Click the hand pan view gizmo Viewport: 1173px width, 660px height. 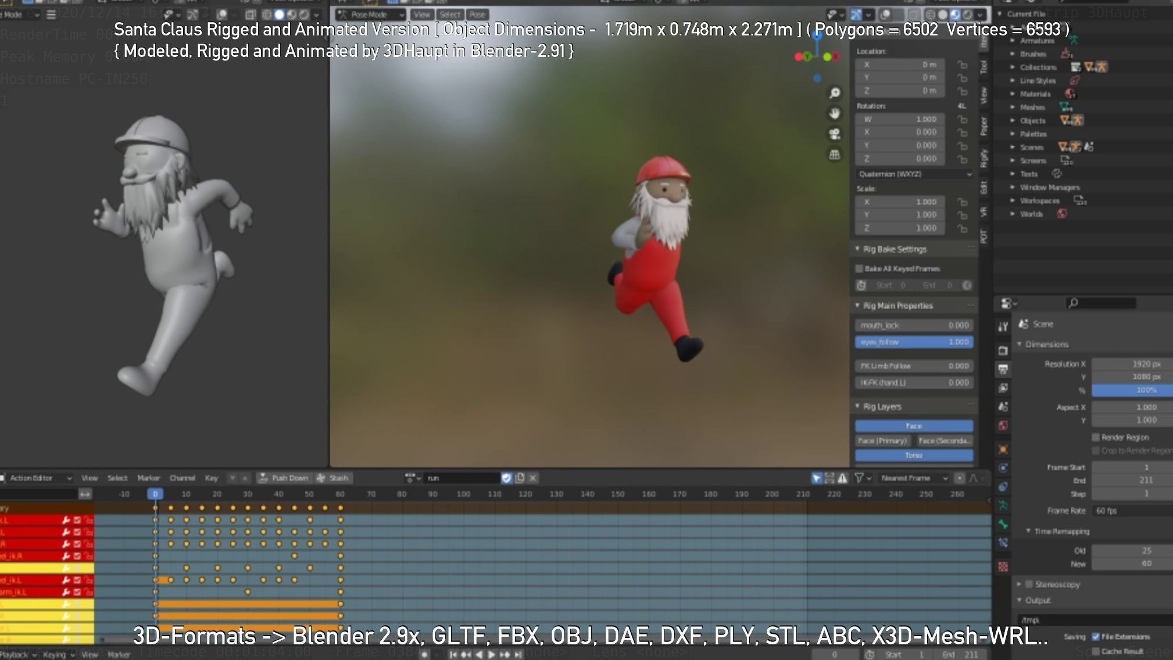pos(835,113)
